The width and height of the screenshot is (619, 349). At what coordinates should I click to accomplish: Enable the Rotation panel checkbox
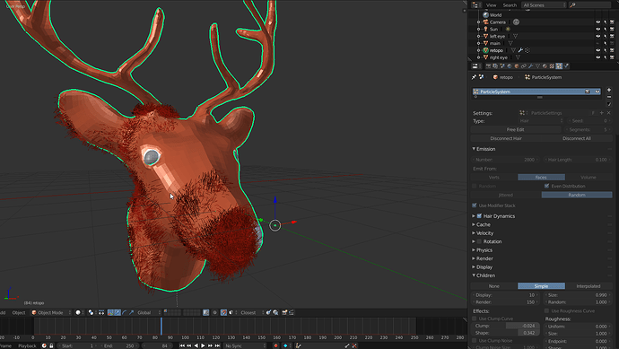pos(479,241)
